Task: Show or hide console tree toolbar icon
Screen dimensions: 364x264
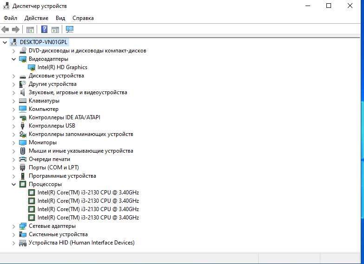Action: [30, 30]
